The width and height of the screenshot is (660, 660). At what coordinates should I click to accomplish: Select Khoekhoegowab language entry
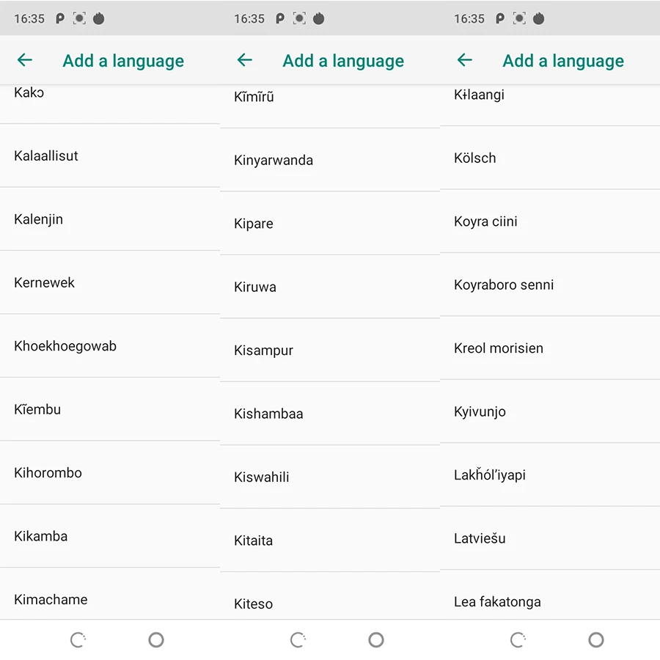pos(110,346)
